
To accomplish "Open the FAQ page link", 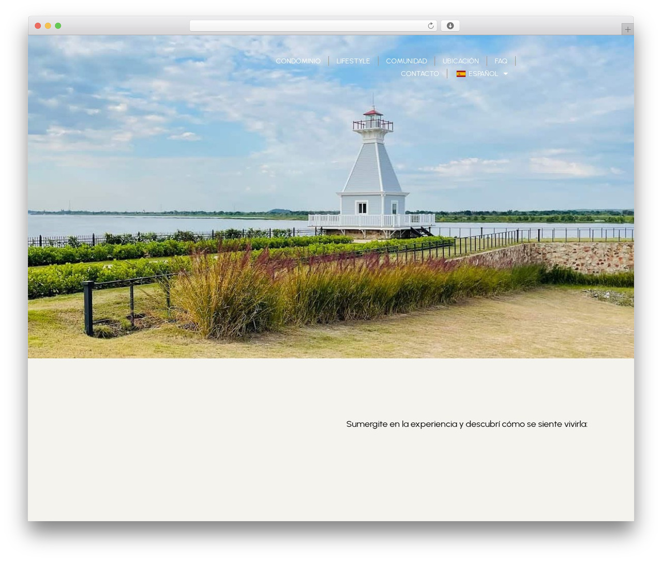I will 501,61.
